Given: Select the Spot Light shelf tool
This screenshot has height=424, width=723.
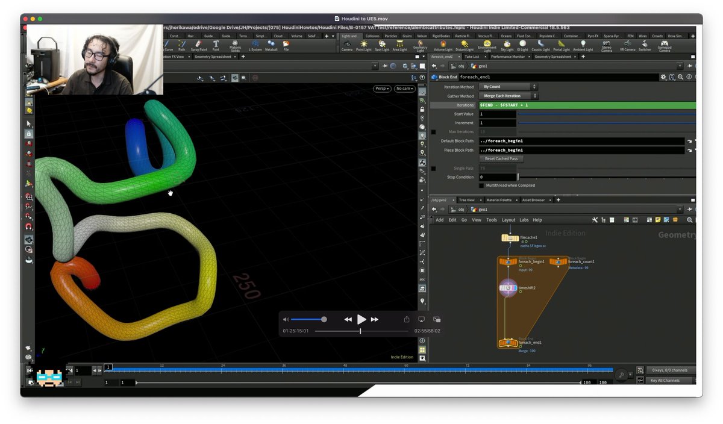Looking at the screenshot, I should pos(381,45).
